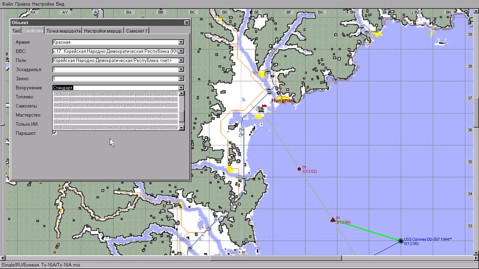Viewport: 479px width, 269px height.
Task: Open the Настройки menu
Action: [x=43, y=4]
